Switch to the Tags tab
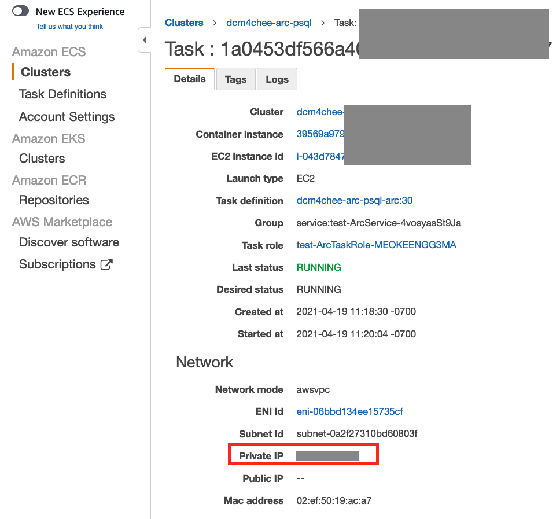The height and width of the screenshot is (519, 560). click(x=235, y=79)
